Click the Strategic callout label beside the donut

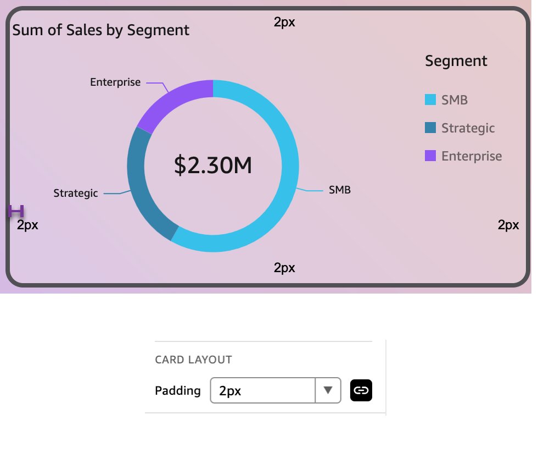click(76, 194)
